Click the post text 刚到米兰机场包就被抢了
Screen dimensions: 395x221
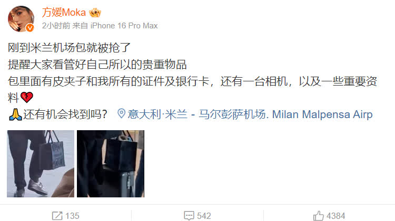69,48
